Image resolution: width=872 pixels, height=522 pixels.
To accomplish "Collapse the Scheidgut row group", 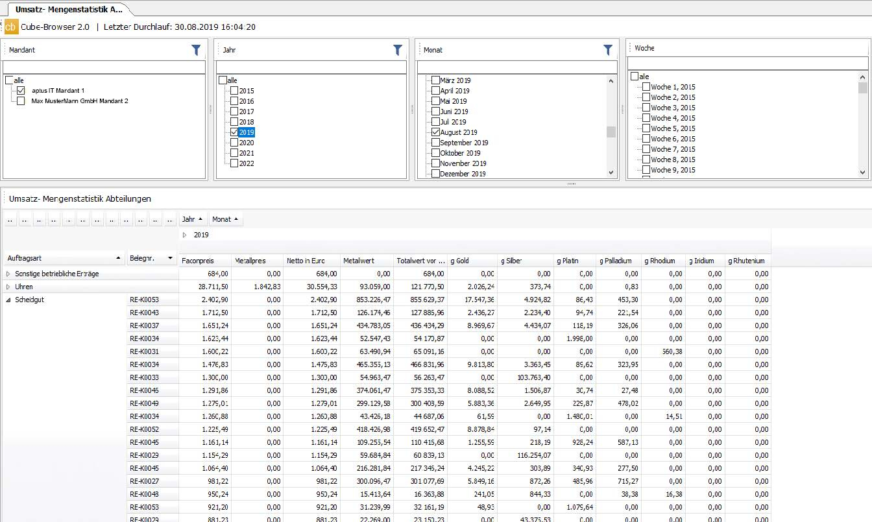I will pyautogui.click(x=8, y=300).
